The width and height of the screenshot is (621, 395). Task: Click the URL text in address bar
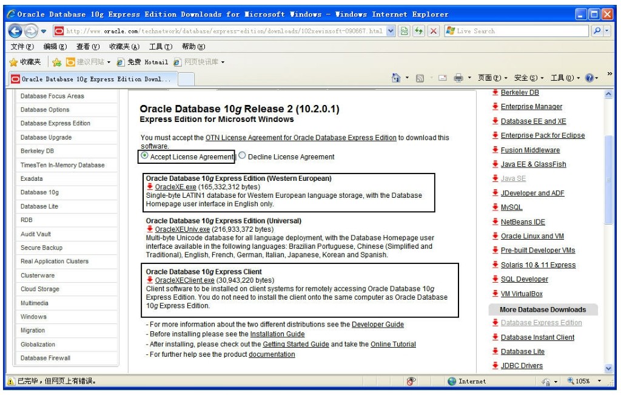click(x=224, y=31)
